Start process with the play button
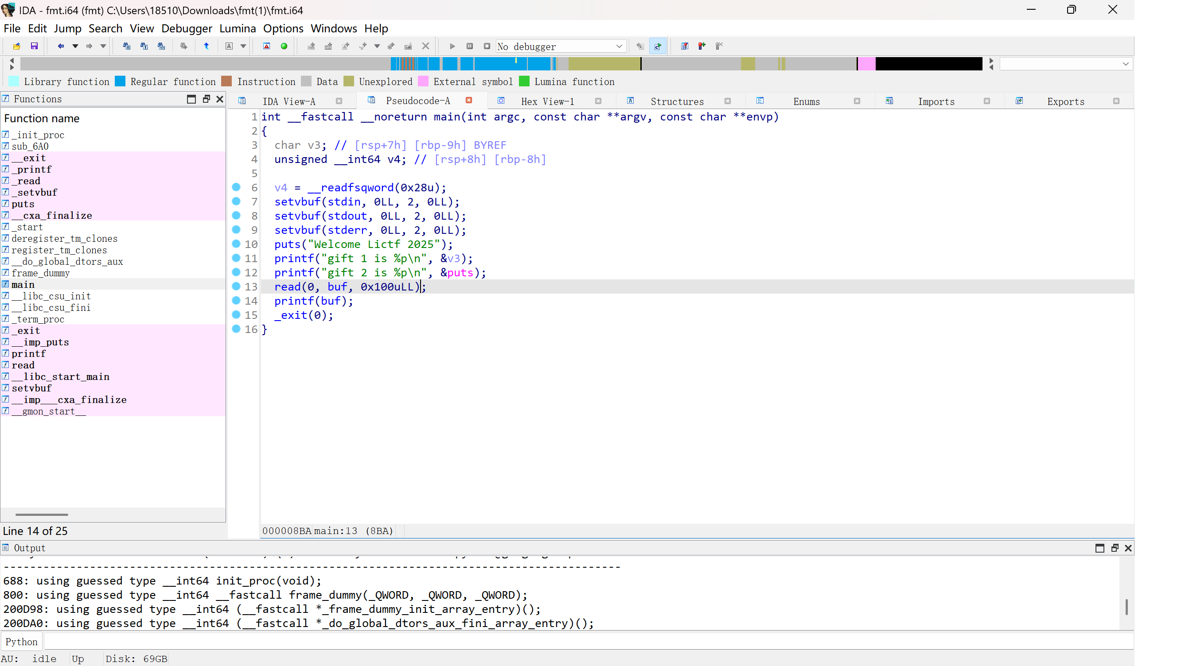Viewport: 1189px width, 666px height. pyautogui.click(x=452, y=46)
